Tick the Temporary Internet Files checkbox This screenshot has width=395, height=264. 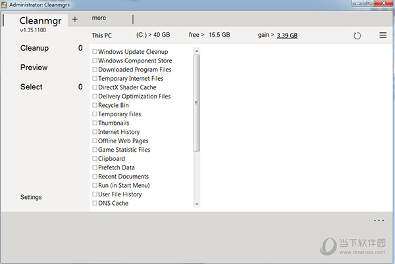coord(95,79)
